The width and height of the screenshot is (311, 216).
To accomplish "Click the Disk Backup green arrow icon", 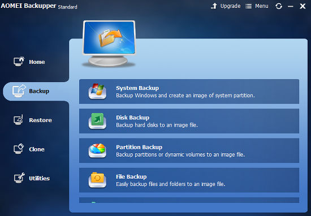I will coord(97,121).
